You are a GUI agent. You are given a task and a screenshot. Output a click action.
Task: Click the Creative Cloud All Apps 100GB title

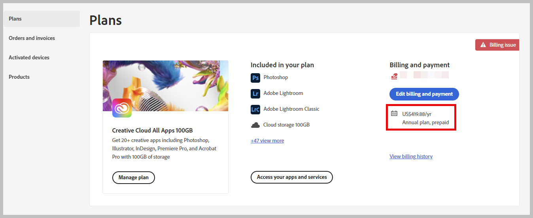tap(152, 130)
